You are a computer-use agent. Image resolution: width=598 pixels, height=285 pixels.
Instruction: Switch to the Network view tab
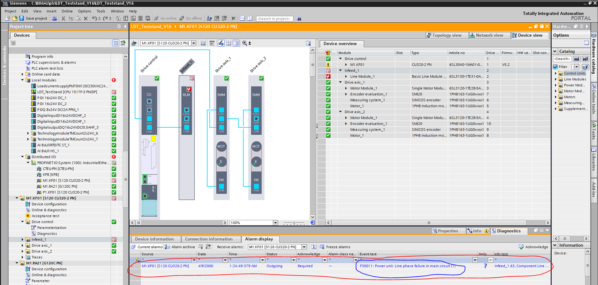(x=486, y=35)
